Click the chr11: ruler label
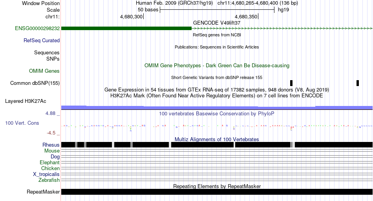Image resolution: width=373 pixels, height=201 pixels. 53,16
